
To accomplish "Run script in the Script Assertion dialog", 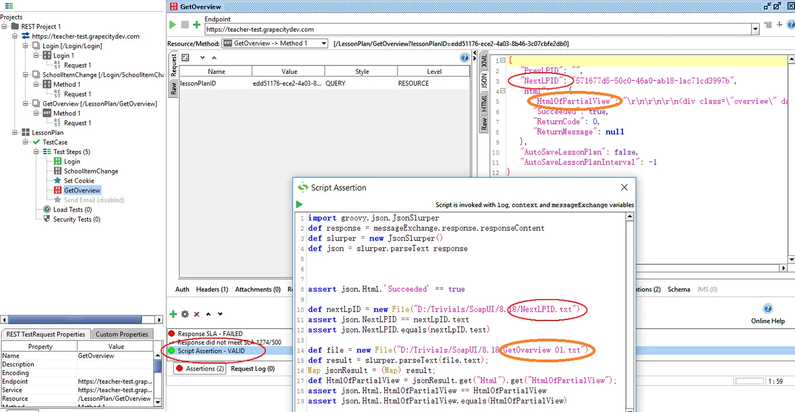I will [x=299, y=205].
